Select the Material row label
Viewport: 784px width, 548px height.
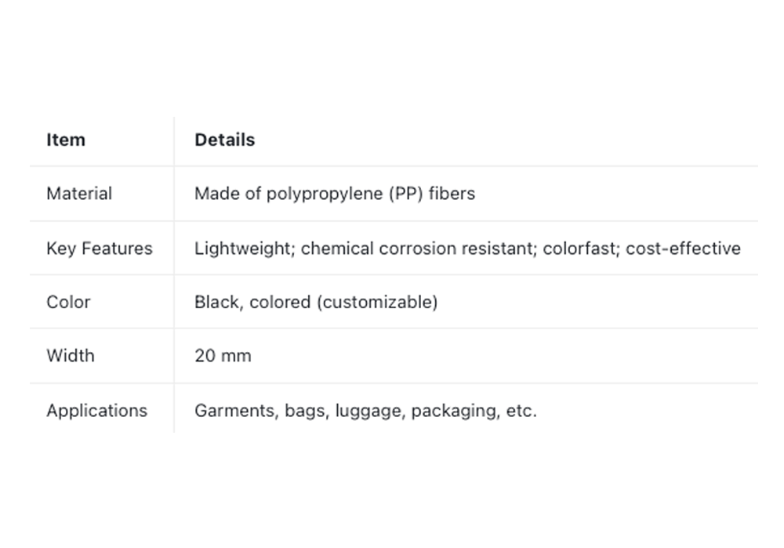click(79, 194)
